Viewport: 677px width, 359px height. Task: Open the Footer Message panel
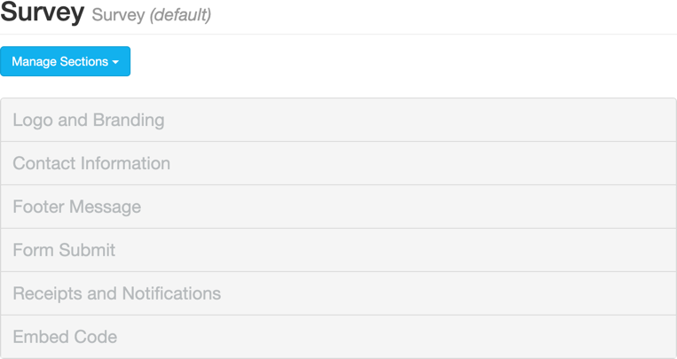pos(338,207)
